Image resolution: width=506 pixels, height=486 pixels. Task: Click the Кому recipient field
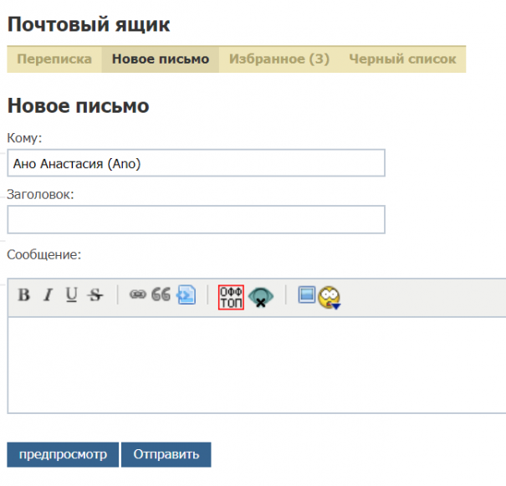(196, 164)
